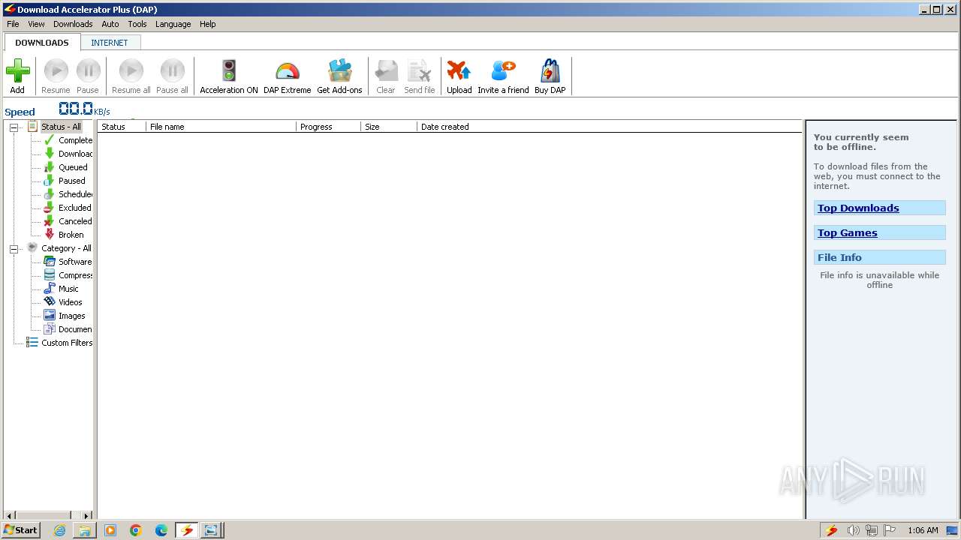Select the Paused status filter
Image resolution: width=961 pixels, height=540 pixels.
click(x=72, y=181)
